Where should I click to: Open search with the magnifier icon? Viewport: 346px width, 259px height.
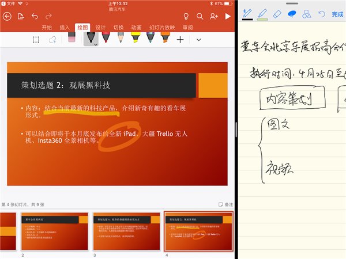pyautogui.click(x=200, y=17)
